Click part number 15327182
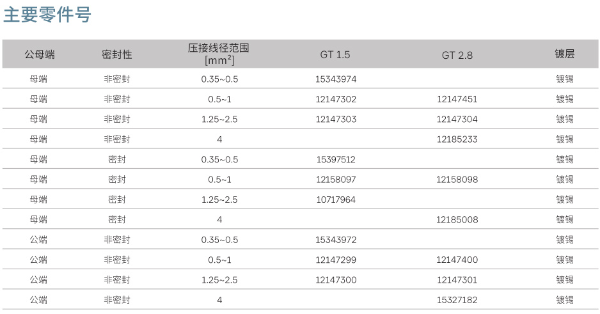 coord(457,300)
